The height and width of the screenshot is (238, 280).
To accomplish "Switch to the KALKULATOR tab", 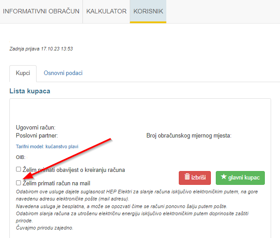I will click(106, 11).
